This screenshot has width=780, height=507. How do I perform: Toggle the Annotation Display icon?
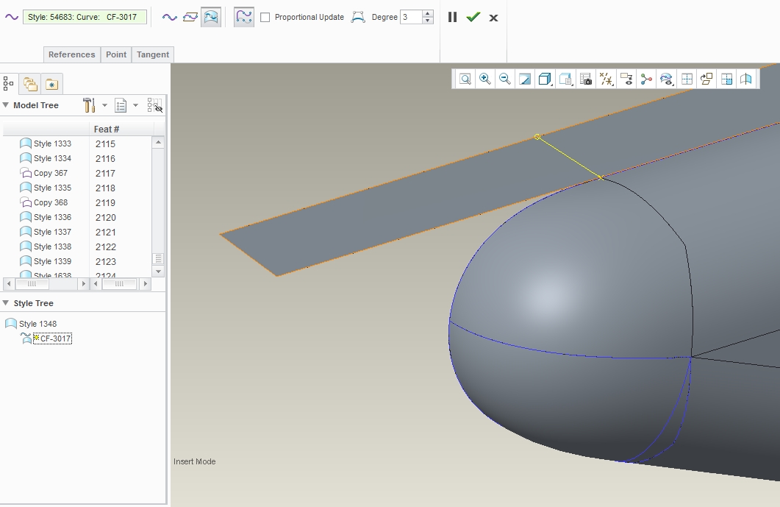(626, 79)
